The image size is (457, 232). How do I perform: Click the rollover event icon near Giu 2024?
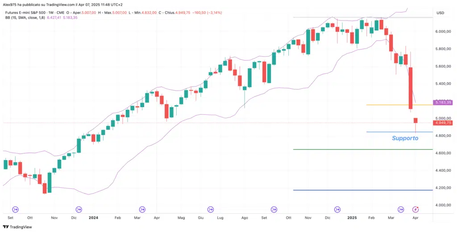coord(211,209)
